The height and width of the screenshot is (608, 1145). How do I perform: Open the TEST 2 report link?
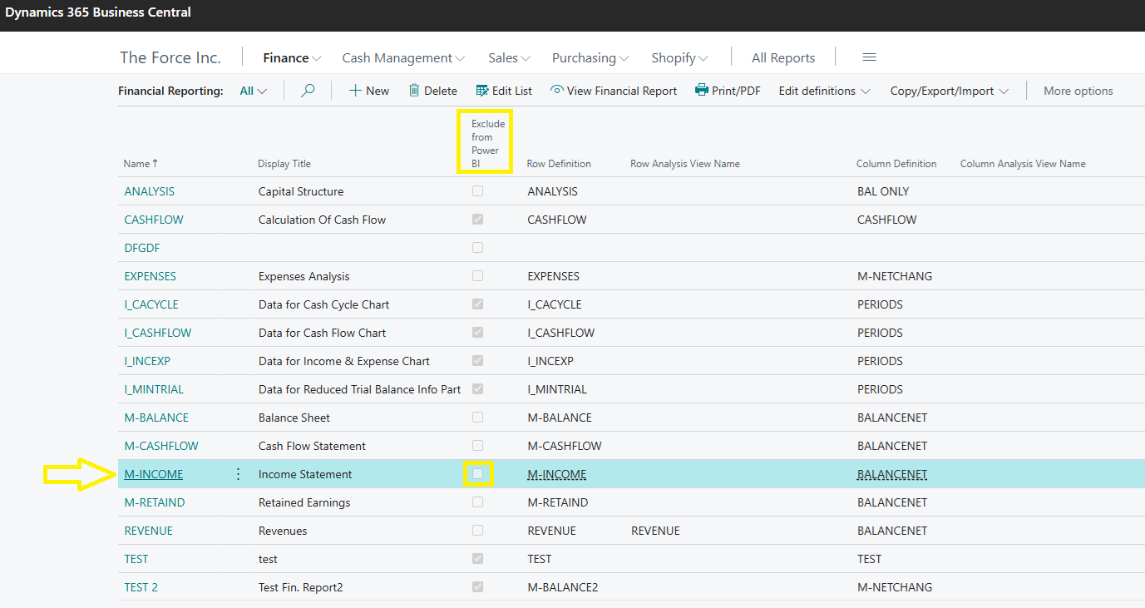tap(141, 587)
